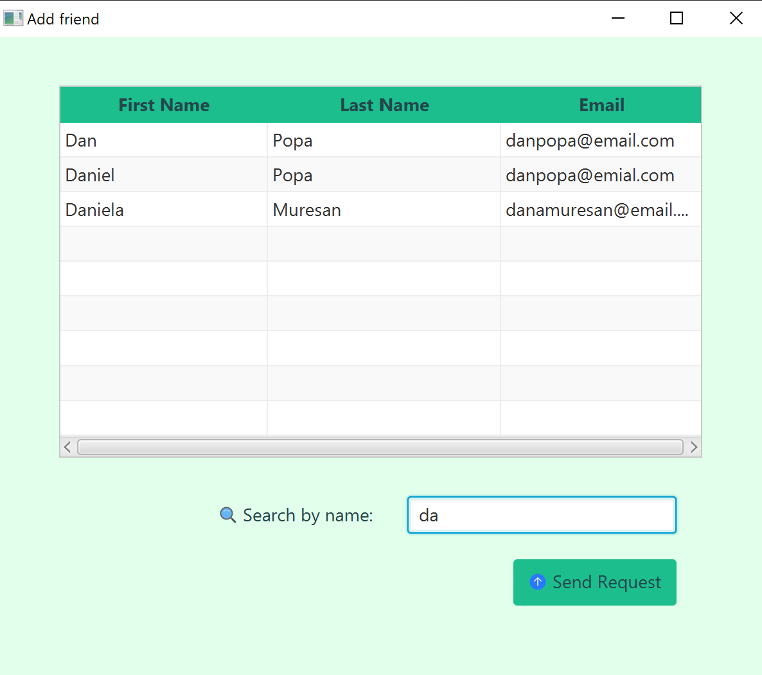The height and width of the screenshot is (675, 762).
Task: Click the Add friend title bar application icon
Action: [x=13, y=18]
